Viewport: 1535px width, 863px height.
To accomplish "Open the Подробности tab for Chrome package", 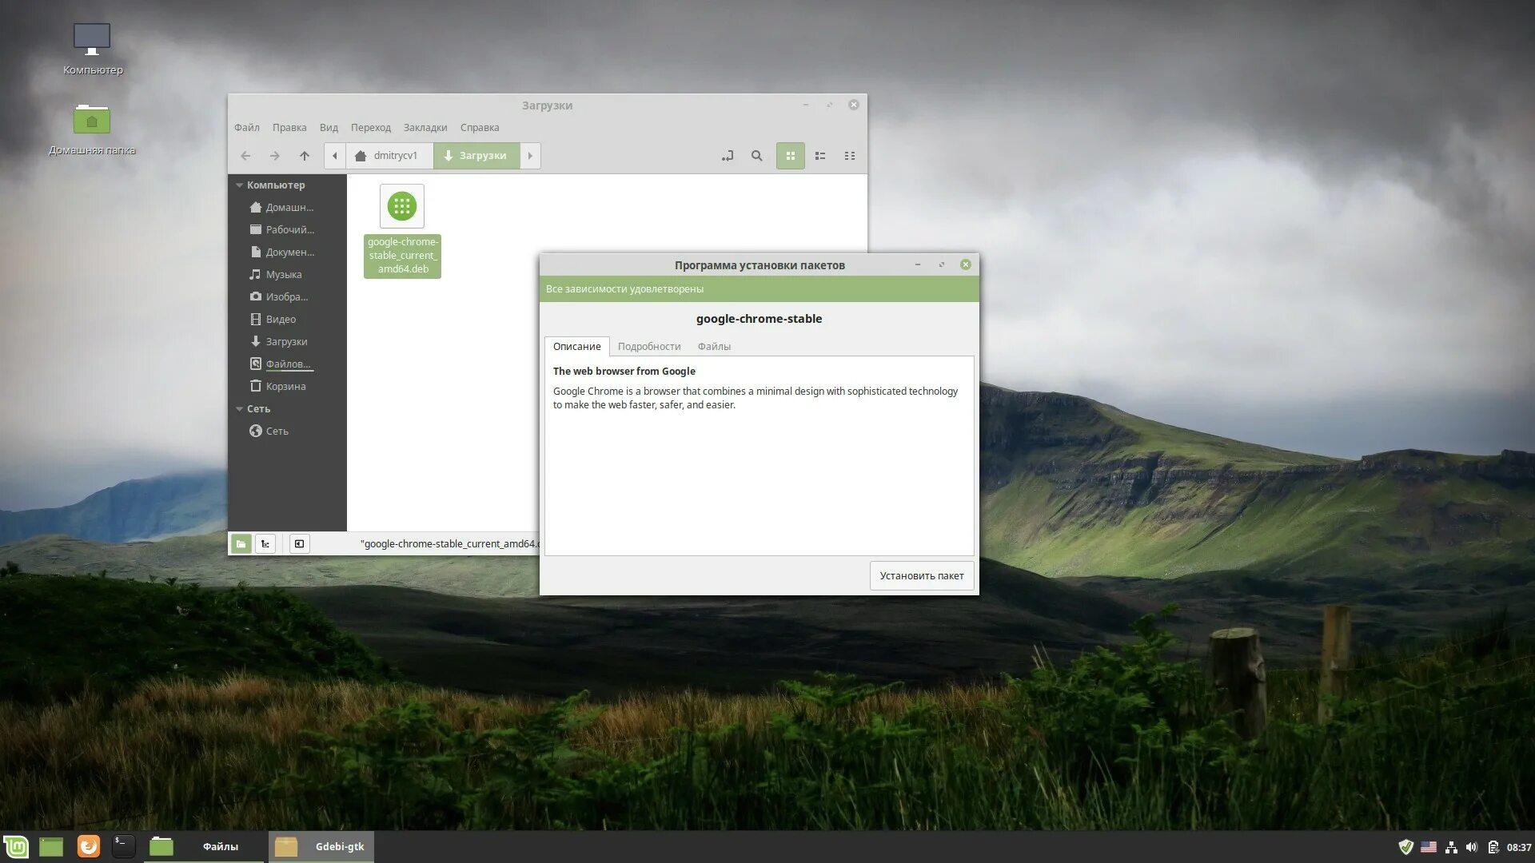I will pyautogui.click(x=648, y=346).
